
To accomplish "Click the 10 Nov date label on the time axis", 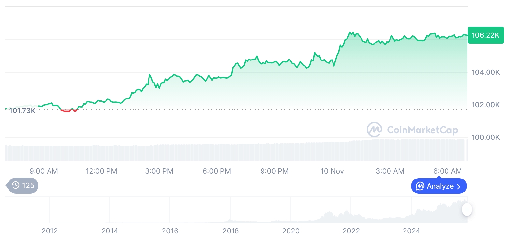I will 332,171.
